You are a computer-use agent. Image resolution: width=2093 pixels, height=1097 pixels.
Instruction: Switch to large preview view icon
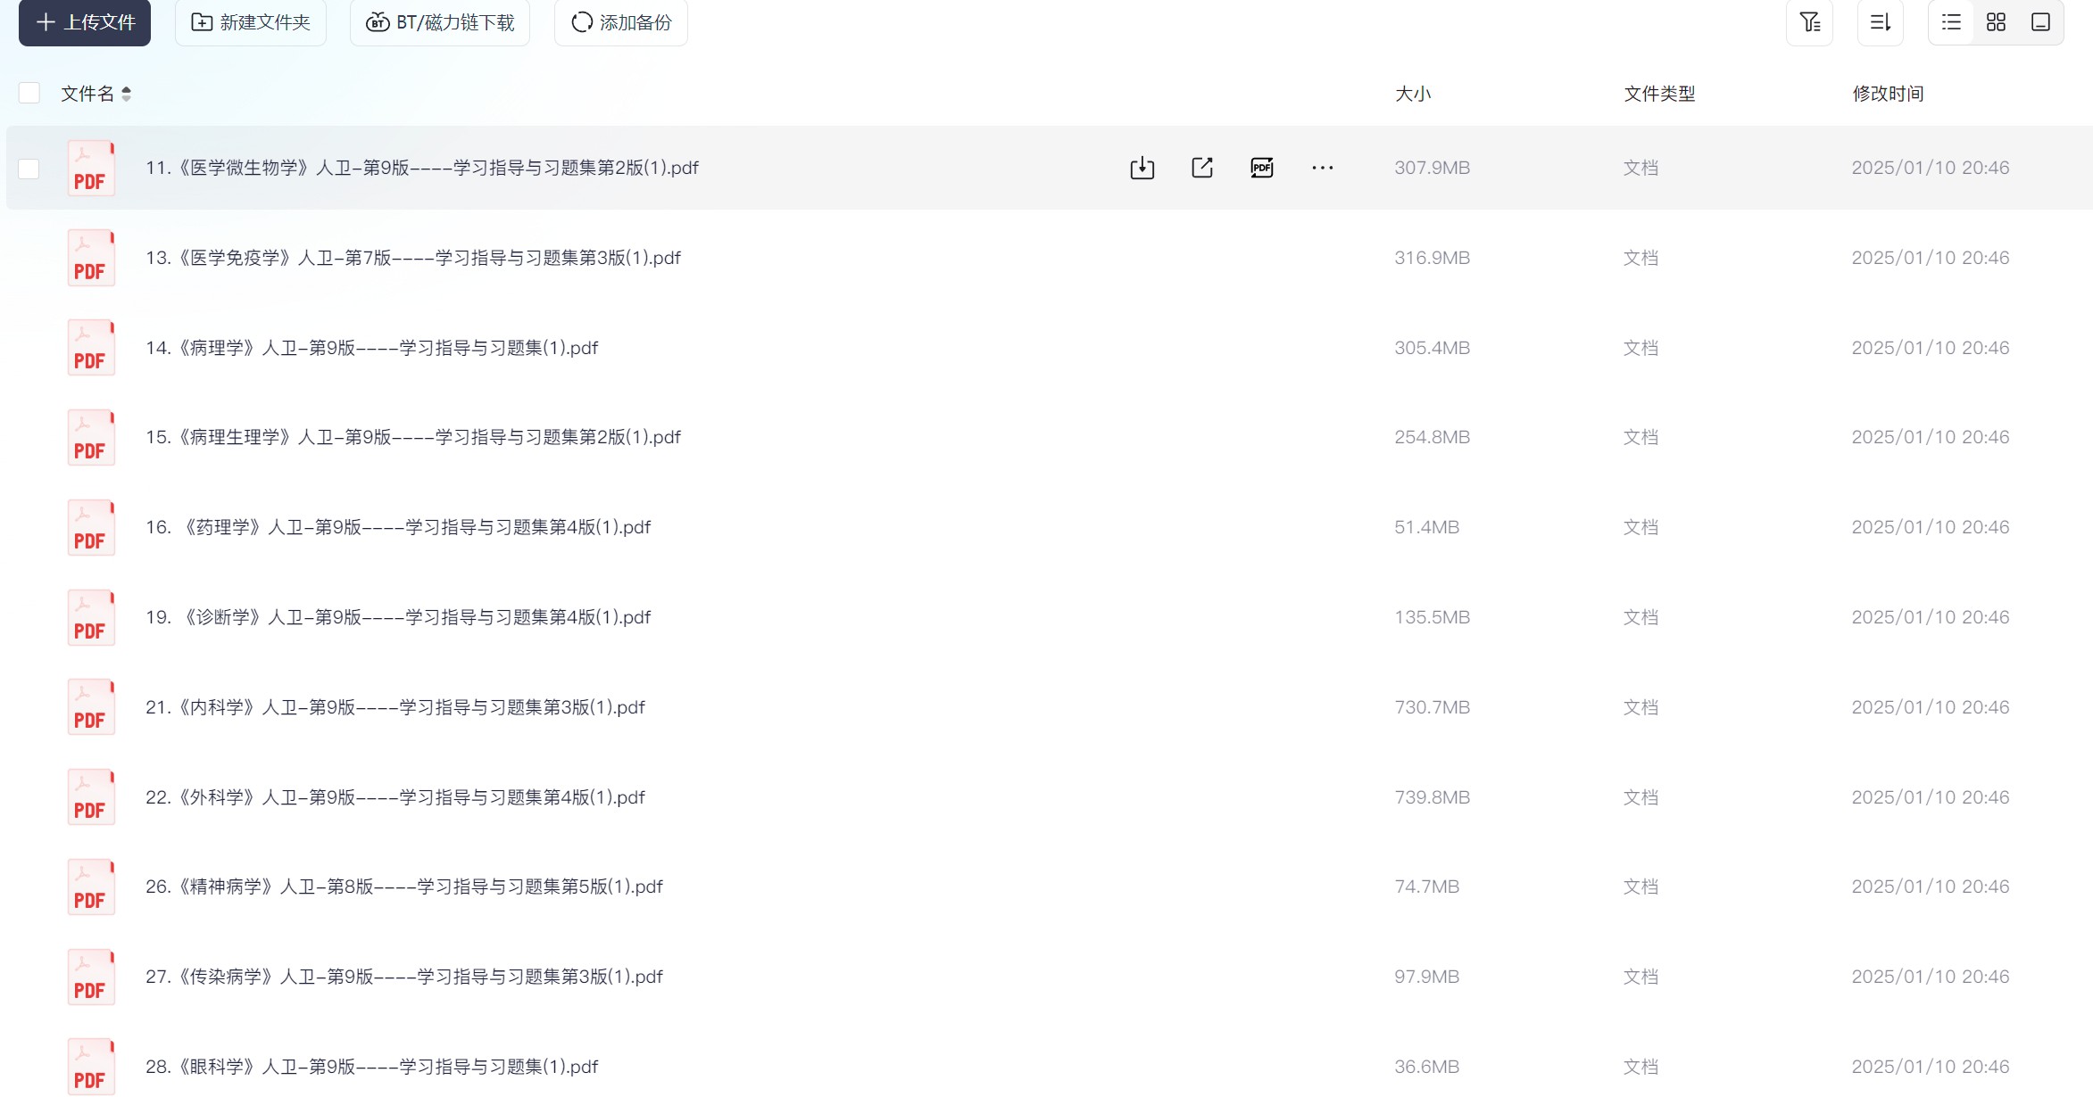tap(2040, 21)
